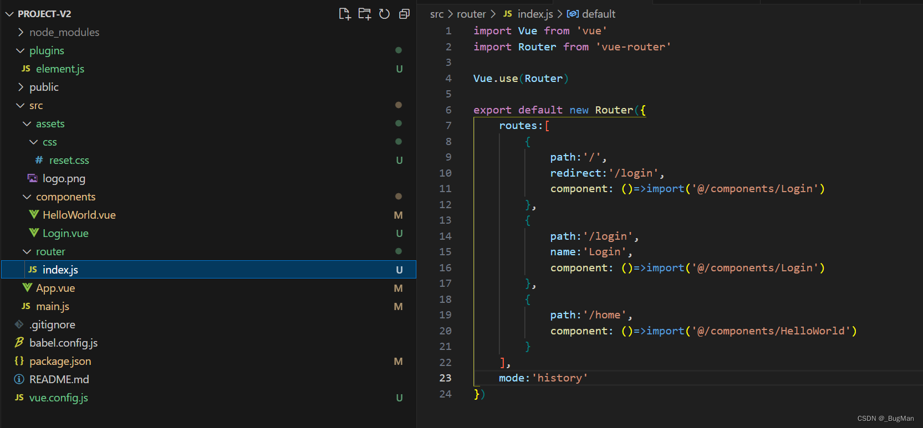Click the image icon beside logo.png
The height and width of the screenshot is (428, 923).
pos(33,178)
